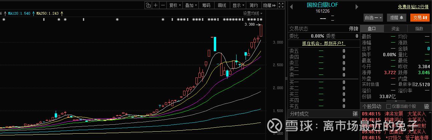Click the side panel splitter handle
Image resolution: width=432 pixels, height=140 pixels.
286,78
